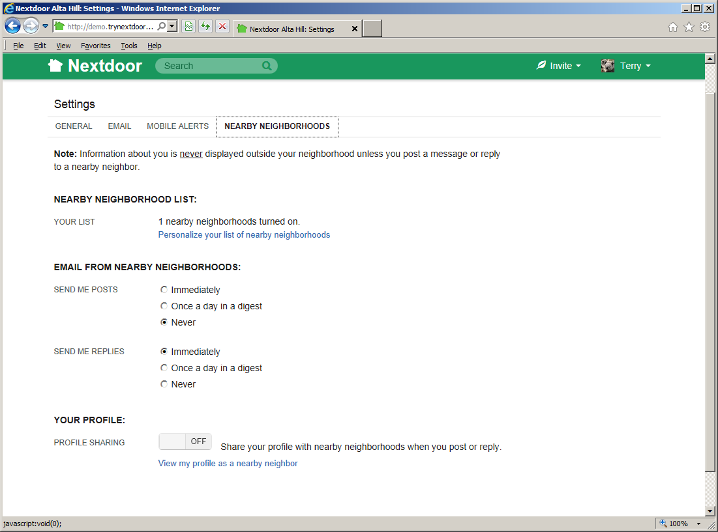
Task: View my profile as a nearby neighbor
Action: pyautogui.click(x=228, y=463)
